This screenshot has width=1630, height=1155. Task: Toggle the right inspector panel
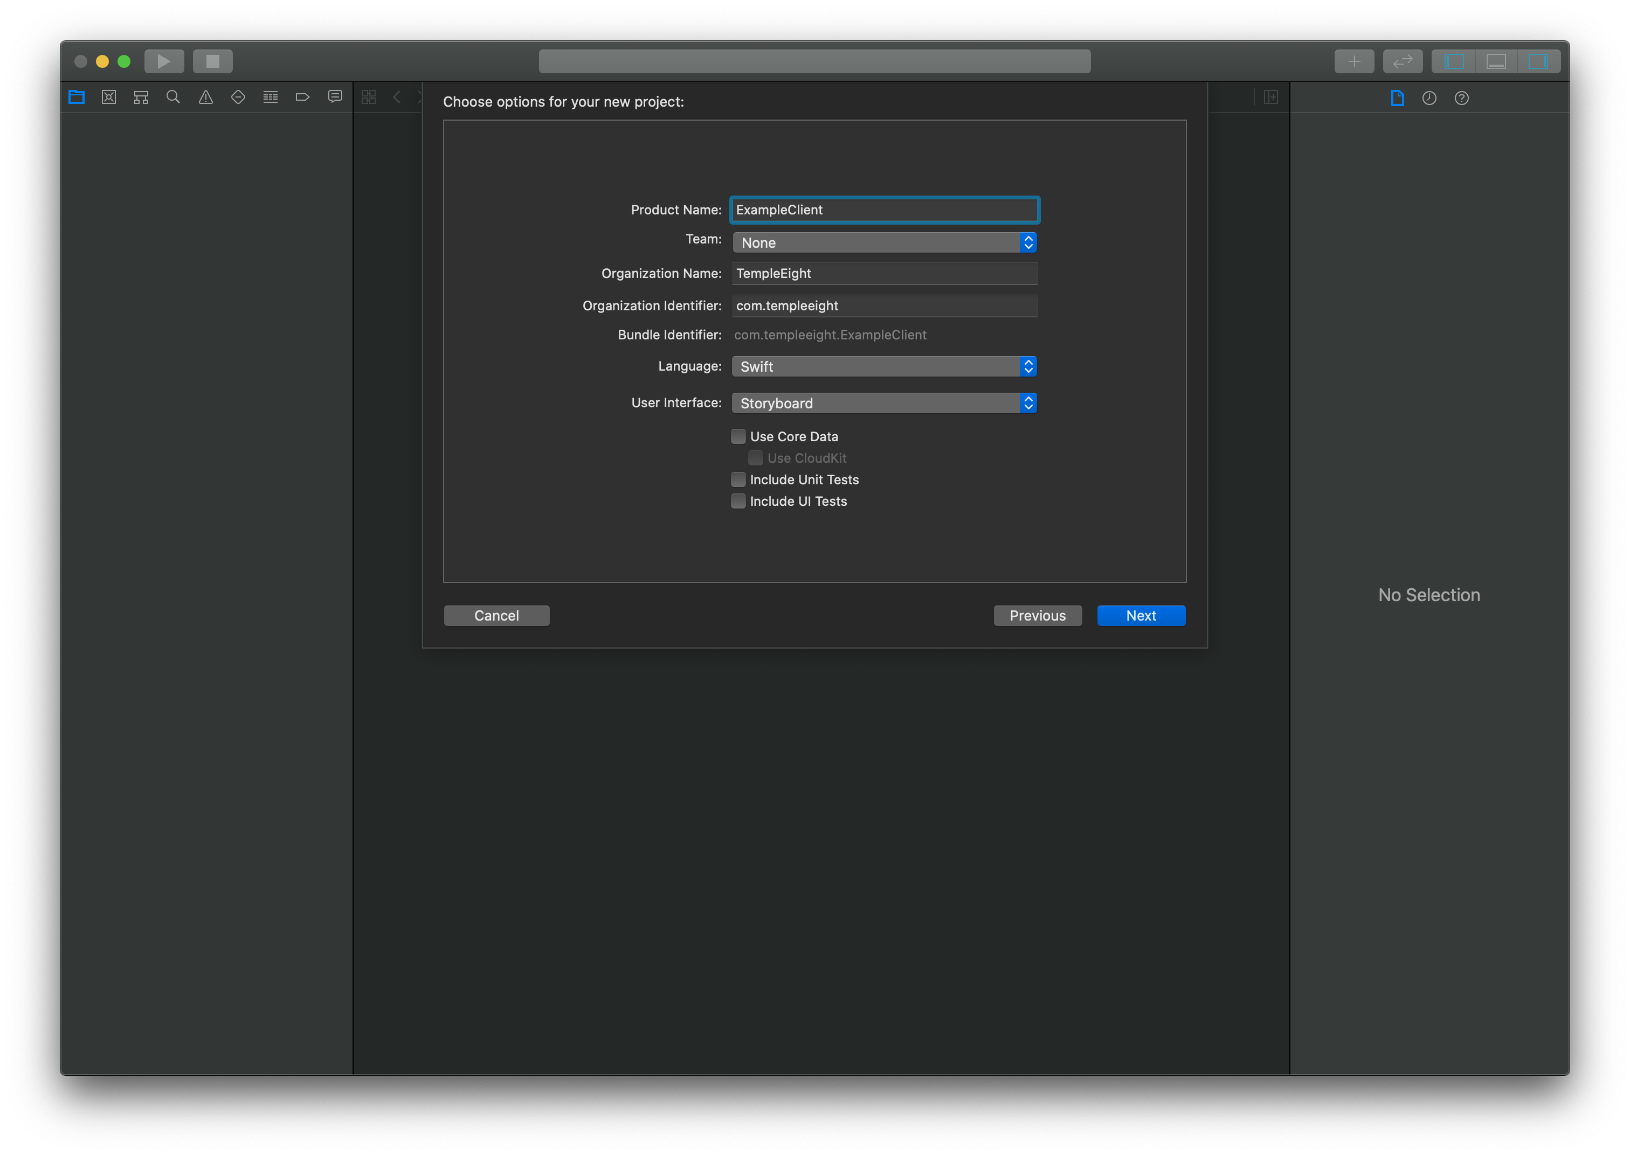[1538, 61]
